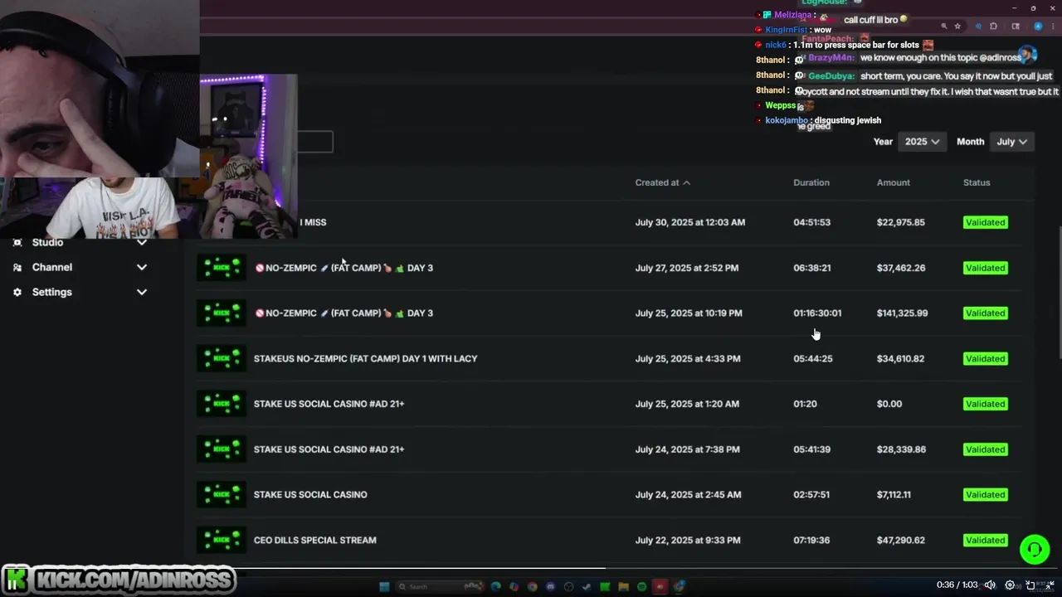The width and height of the screenshot is (1062, 597).
Task: Open Spotify from the taskbar
Action: click(x=641, y=586)
